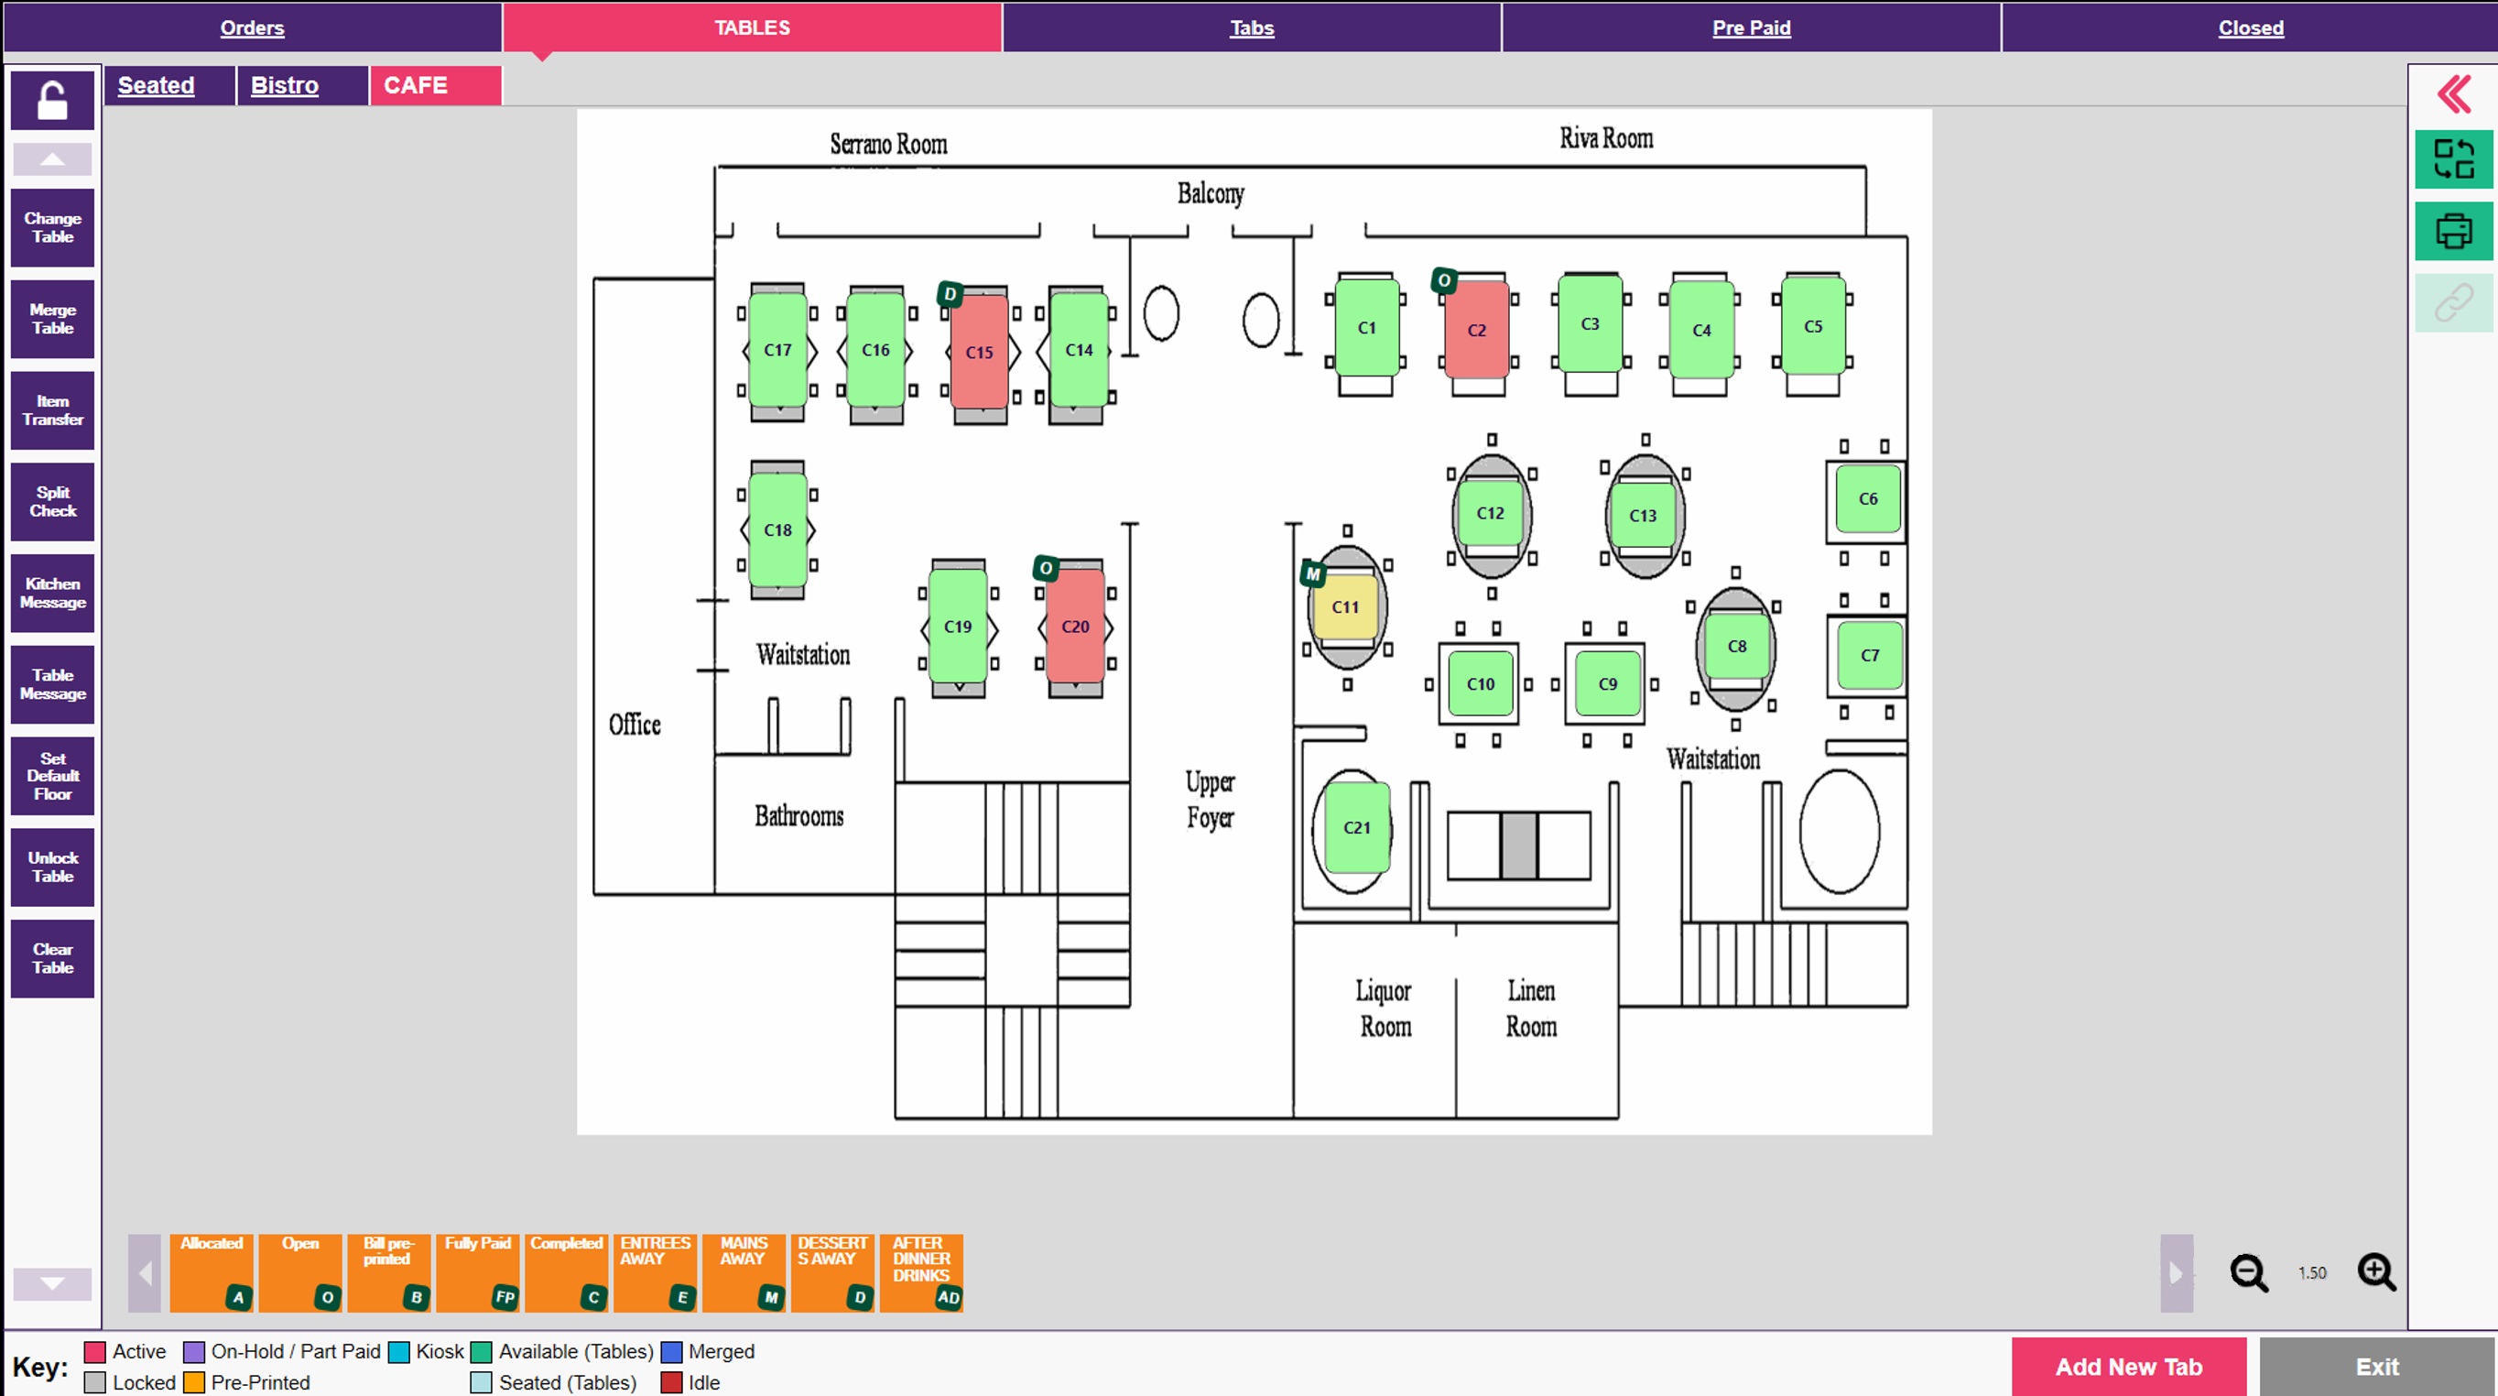Screen dimensions: 2498x1396
Task: Select table C4
Action: point(1700,330)
